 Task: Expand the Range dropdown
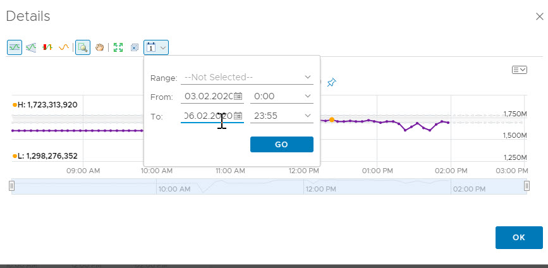[247, 77]
